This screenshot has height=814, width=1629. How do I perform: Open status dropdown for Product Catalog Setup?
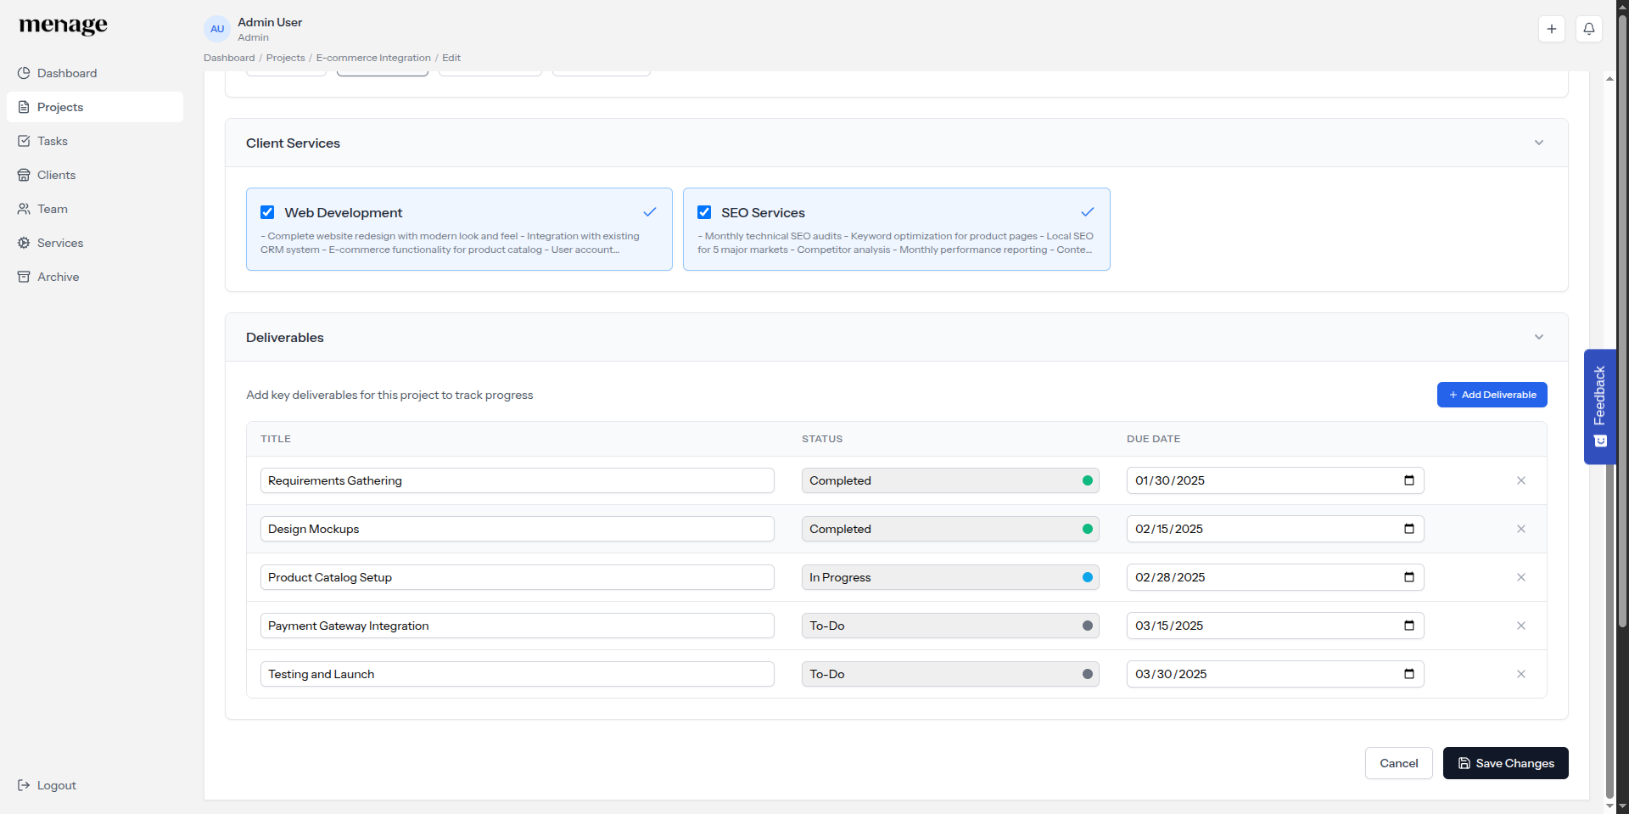(950, 577)
